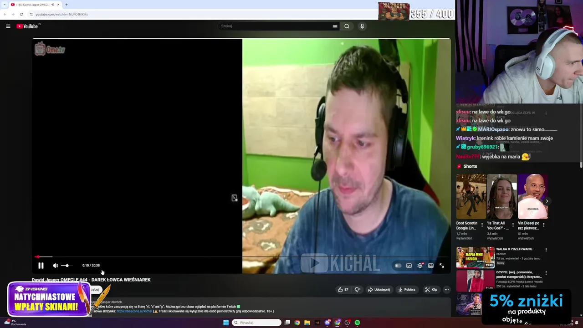Dislike the video with thumbs down
This screenshot has width=583, height=328.
click(x=357, y=290)
